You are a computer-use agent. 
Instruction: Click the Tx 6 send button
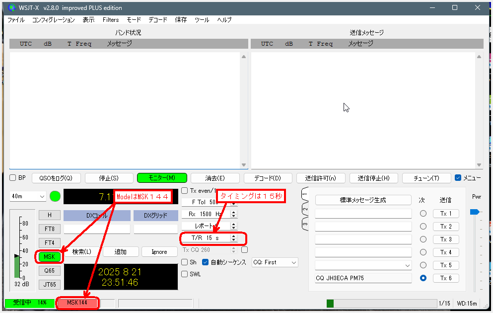pos(446,278)
